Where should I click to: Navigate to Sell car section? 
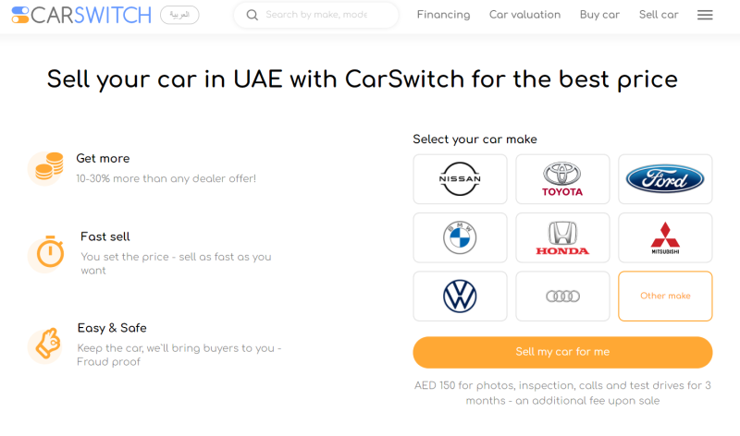coord(659,15)
